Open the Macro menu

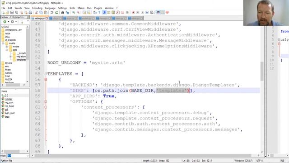[x=81, y=8]
